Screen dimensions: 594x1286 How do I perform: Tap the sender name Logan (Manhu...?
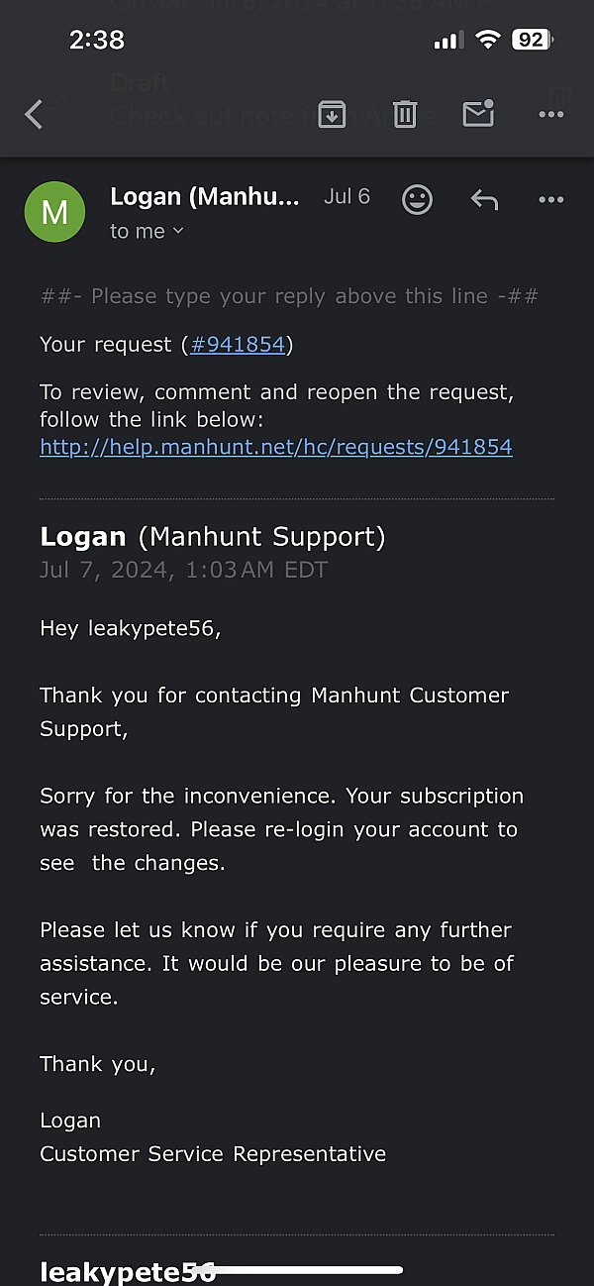click(x=205, y=196)
